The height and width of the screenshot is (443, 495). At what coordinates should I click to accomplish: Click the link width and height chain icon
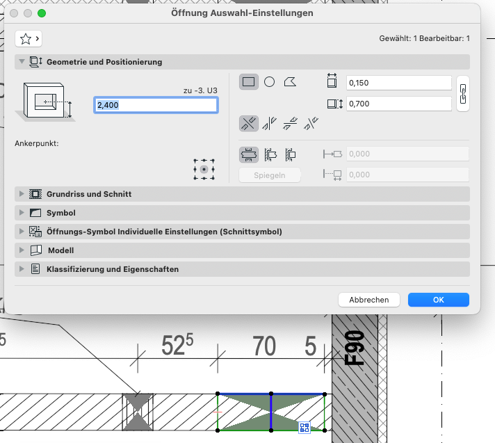pos(463,93)
